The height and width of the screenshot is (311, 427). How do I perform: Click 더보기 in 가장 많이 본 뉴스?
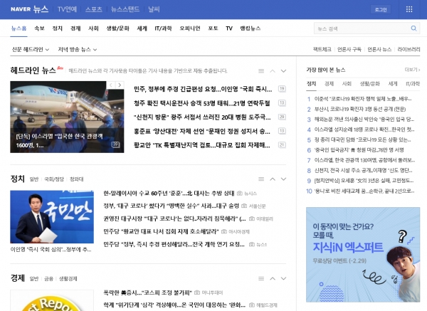click(412, 70)
